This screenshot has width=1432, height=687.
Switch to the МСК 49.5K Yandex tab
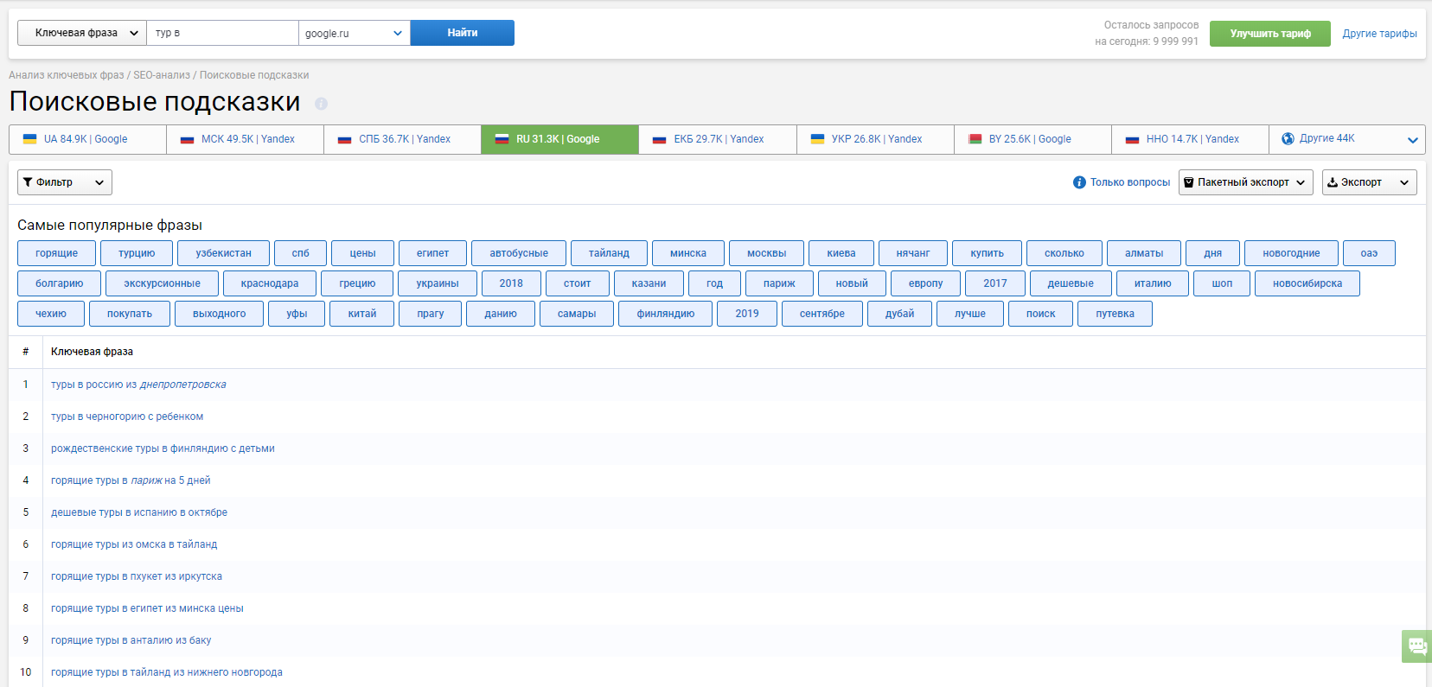point(246,139)
